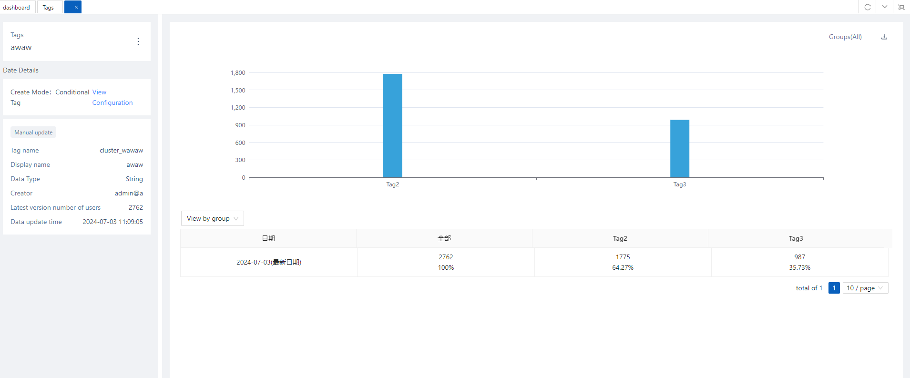Open the three-dot menu for awaw tag
The height and width of the screenshot is (378, 910).
(138, 41)
